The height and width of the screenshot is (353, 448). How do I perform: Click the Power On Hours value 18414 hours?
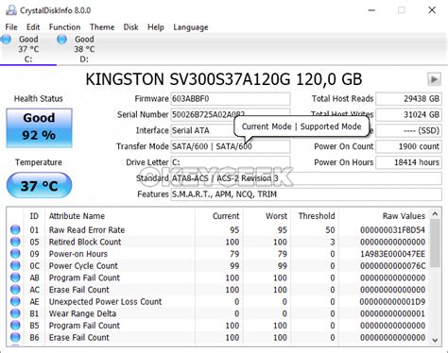click(x=408, y=162)
